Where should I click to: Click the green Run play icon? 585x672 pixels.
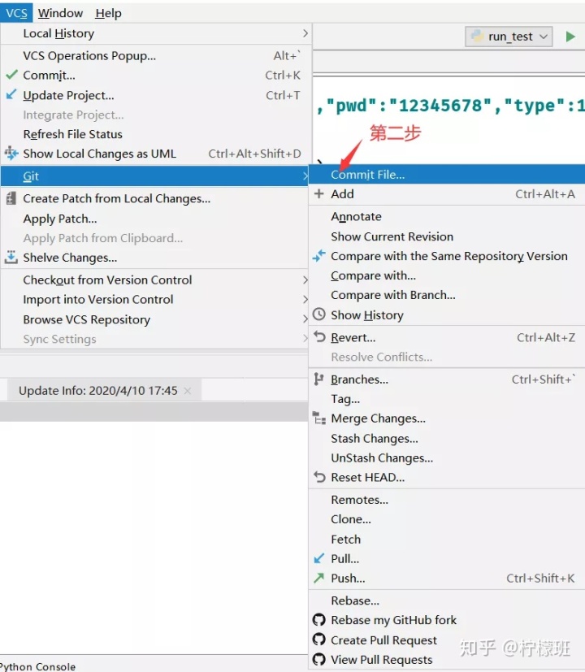570,37
